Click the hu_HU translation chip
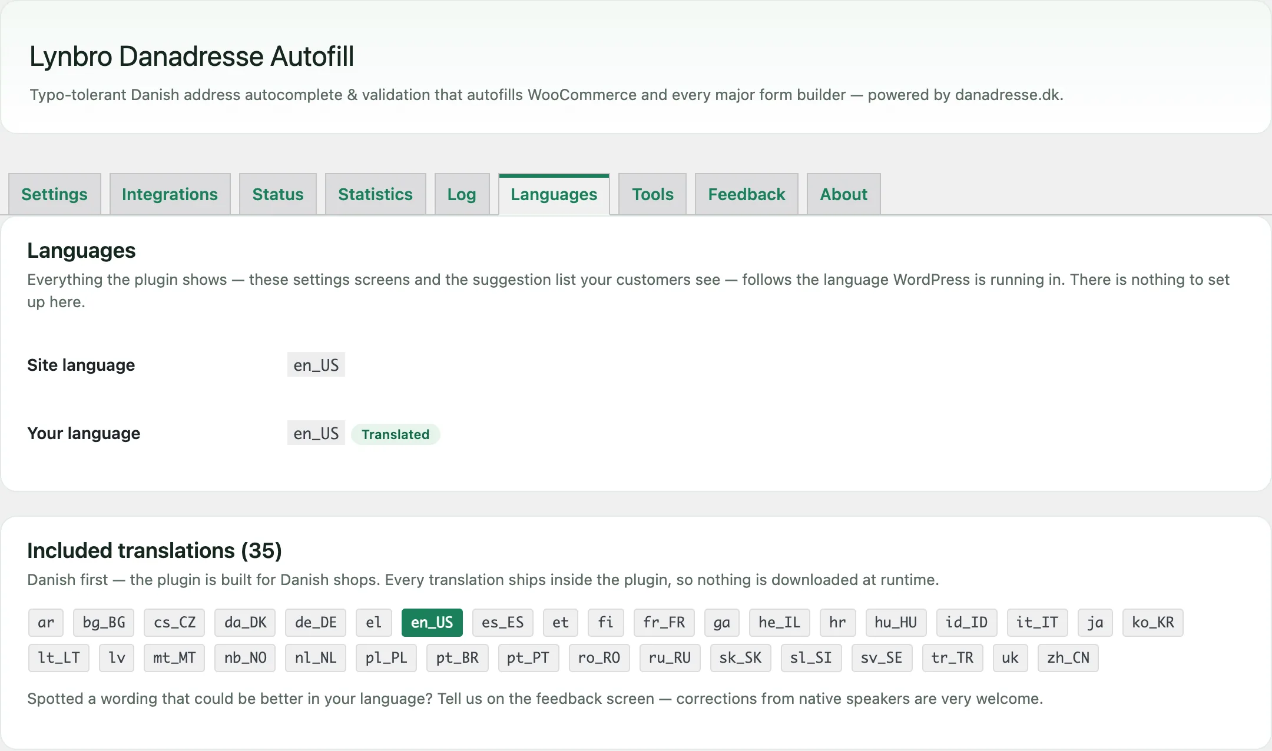 [896, 623]
